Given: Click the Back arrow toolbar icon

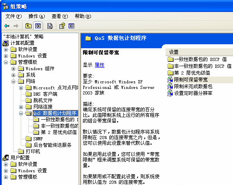Looking at the screenshot, I should click(x=7, y=26).
